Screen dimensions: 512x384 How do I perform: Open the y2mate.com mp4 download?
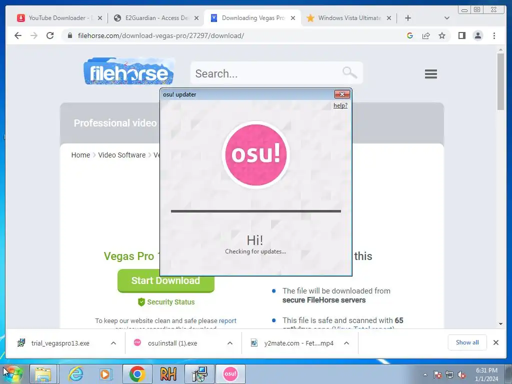click(x=298, y=343)
